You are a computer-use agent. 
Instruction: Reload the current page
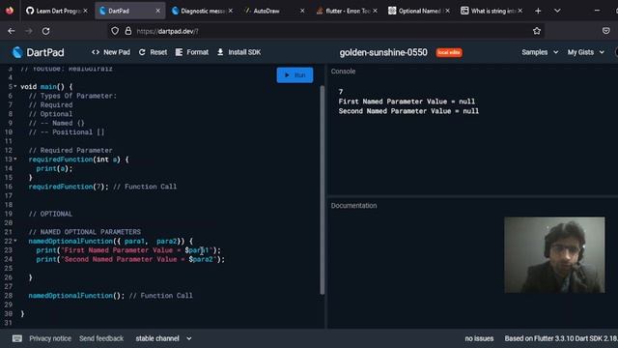point(45,31)
